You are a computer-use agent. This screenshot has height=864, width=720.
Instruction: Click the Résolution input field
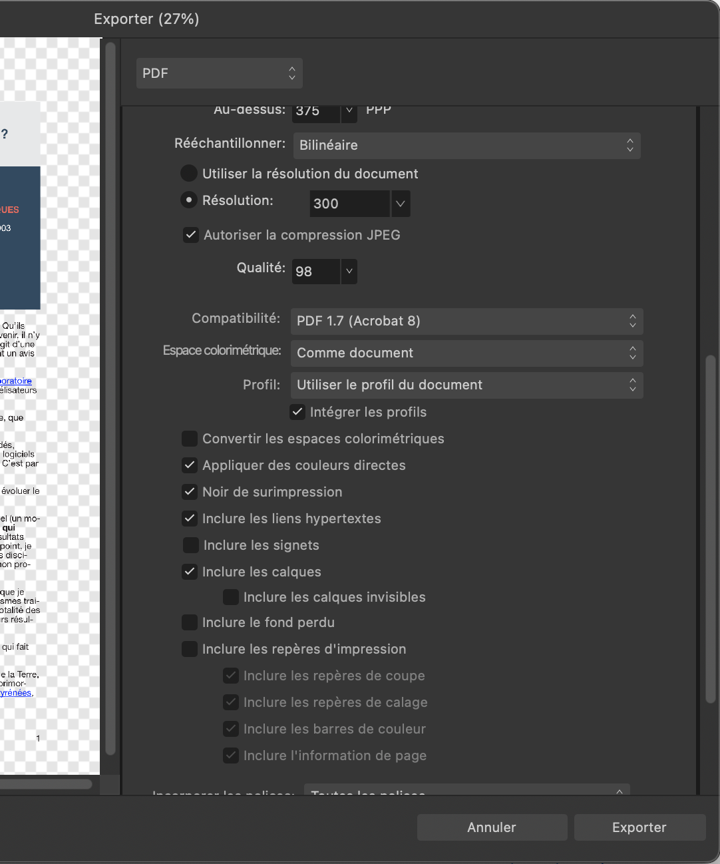tap(349, 204)
